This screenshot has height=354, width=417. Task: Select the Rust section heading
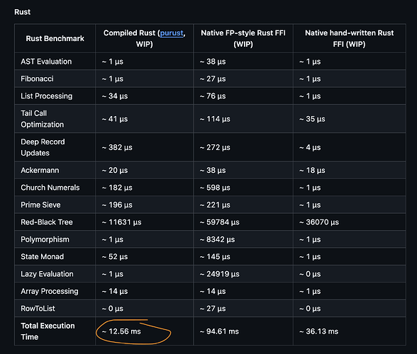tap(23, 12)
